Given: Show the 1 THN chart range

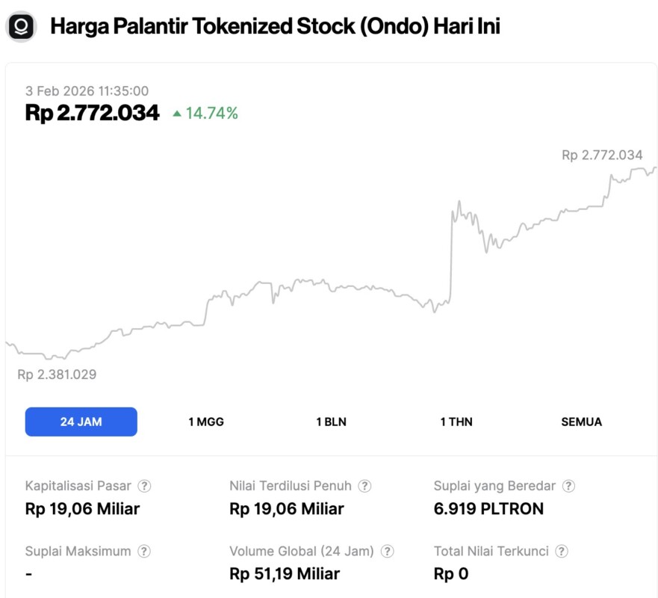Looking at the screenshot, I should tap(456, 422).
